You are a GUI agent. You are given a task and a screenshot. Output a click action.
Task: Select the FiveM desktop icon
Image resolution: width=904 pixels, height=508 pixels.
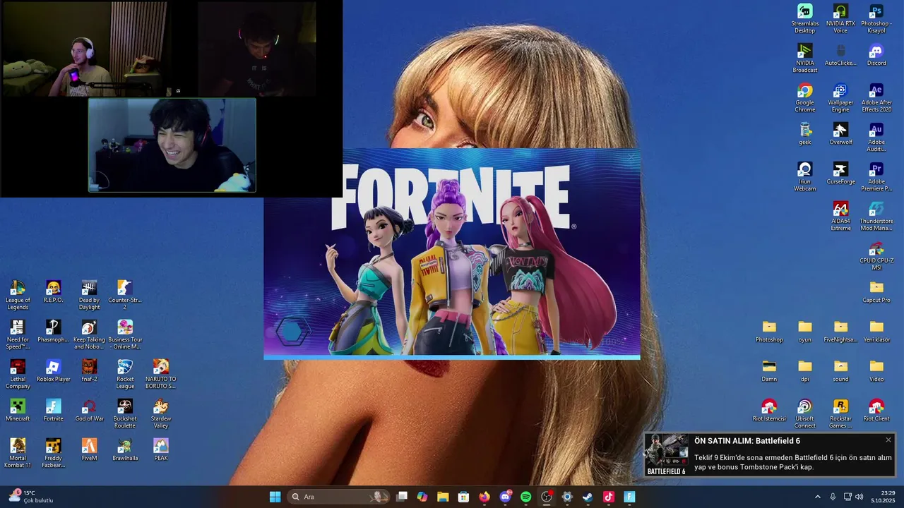point(89,450)
